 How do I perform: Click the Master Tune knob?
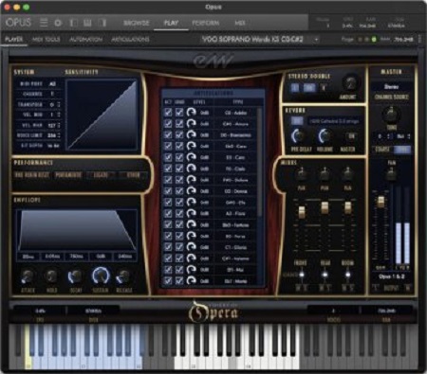pyautogui.click(x=391, y=114)
